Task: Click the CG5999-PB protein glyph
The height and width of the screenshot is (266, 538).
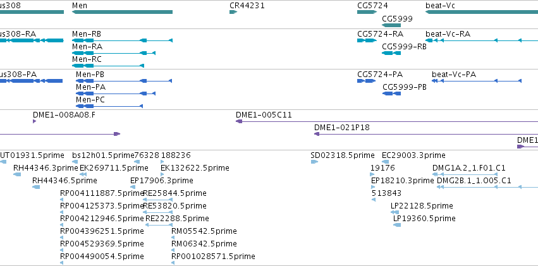Action: tap(391, 94)
